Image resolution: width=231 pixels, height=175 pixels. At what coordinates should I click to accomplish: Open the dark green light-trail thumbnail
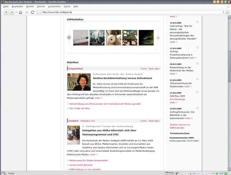[x=146, y=38]
